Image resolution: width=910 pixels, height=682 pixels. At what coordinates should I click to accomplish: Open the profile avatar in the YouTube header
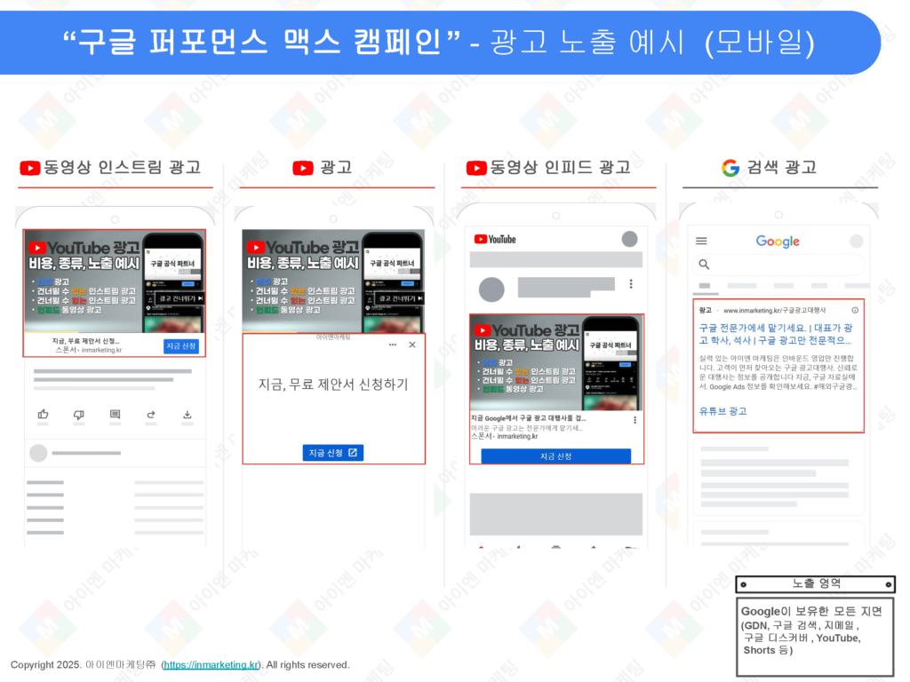(x=630, y=239)
